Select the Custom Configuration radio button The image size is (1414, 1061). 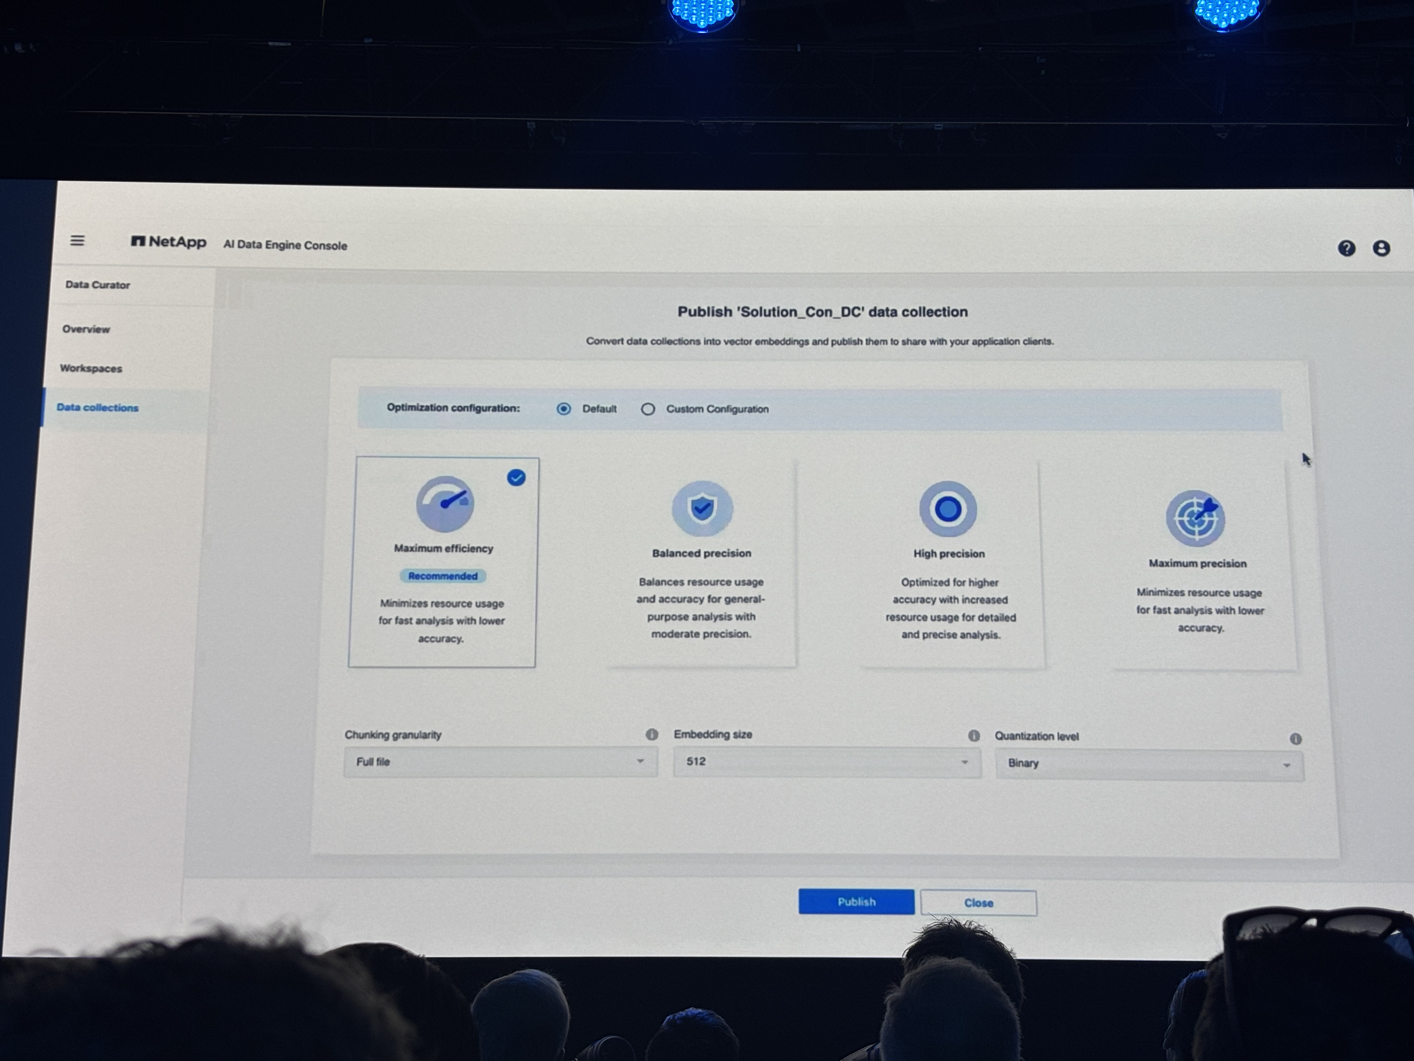pyautogui.click(x=647, y=409)
